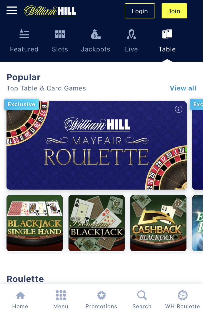Open the Slots category icon
Screen dimensions: 203x315
tap(60, 34)
